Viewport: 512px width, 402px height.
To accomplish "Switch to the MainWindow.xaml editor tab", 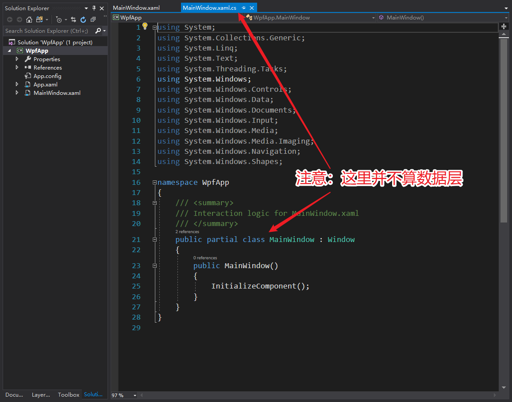I will coord(136,8).
